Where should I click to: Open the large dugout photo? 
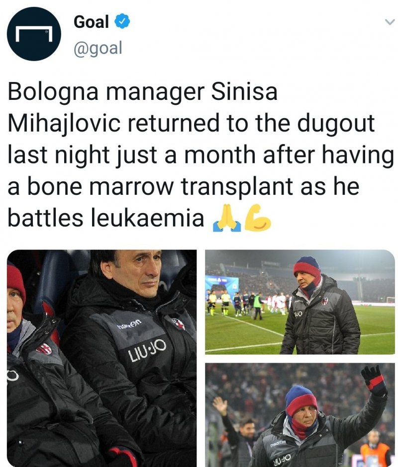102,358
